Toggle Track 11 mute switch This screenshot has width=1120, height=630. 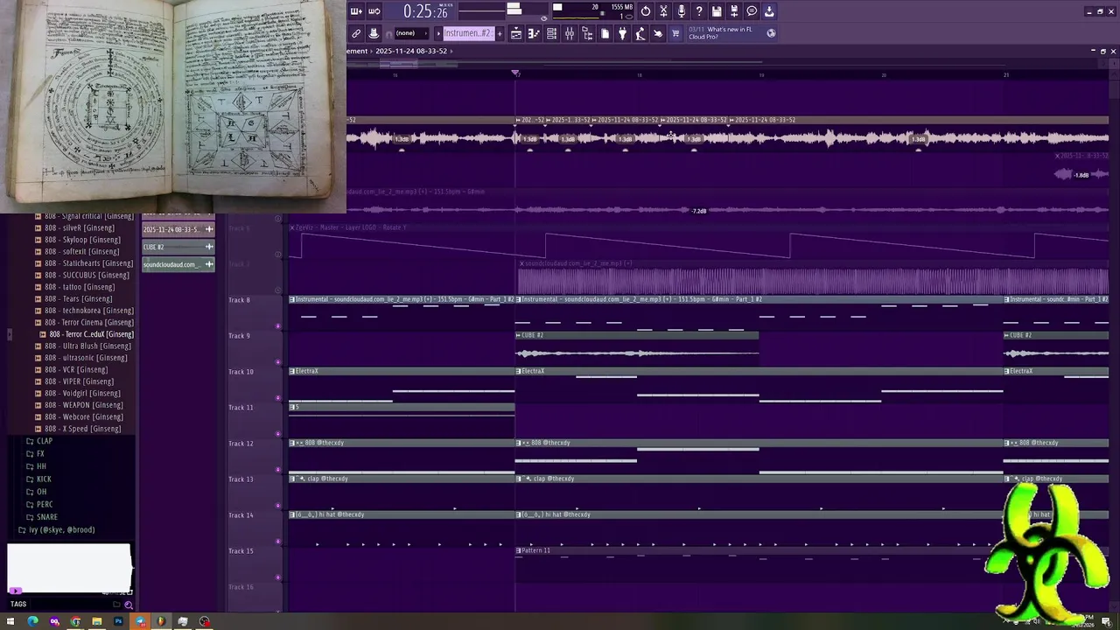coord(278,434)
